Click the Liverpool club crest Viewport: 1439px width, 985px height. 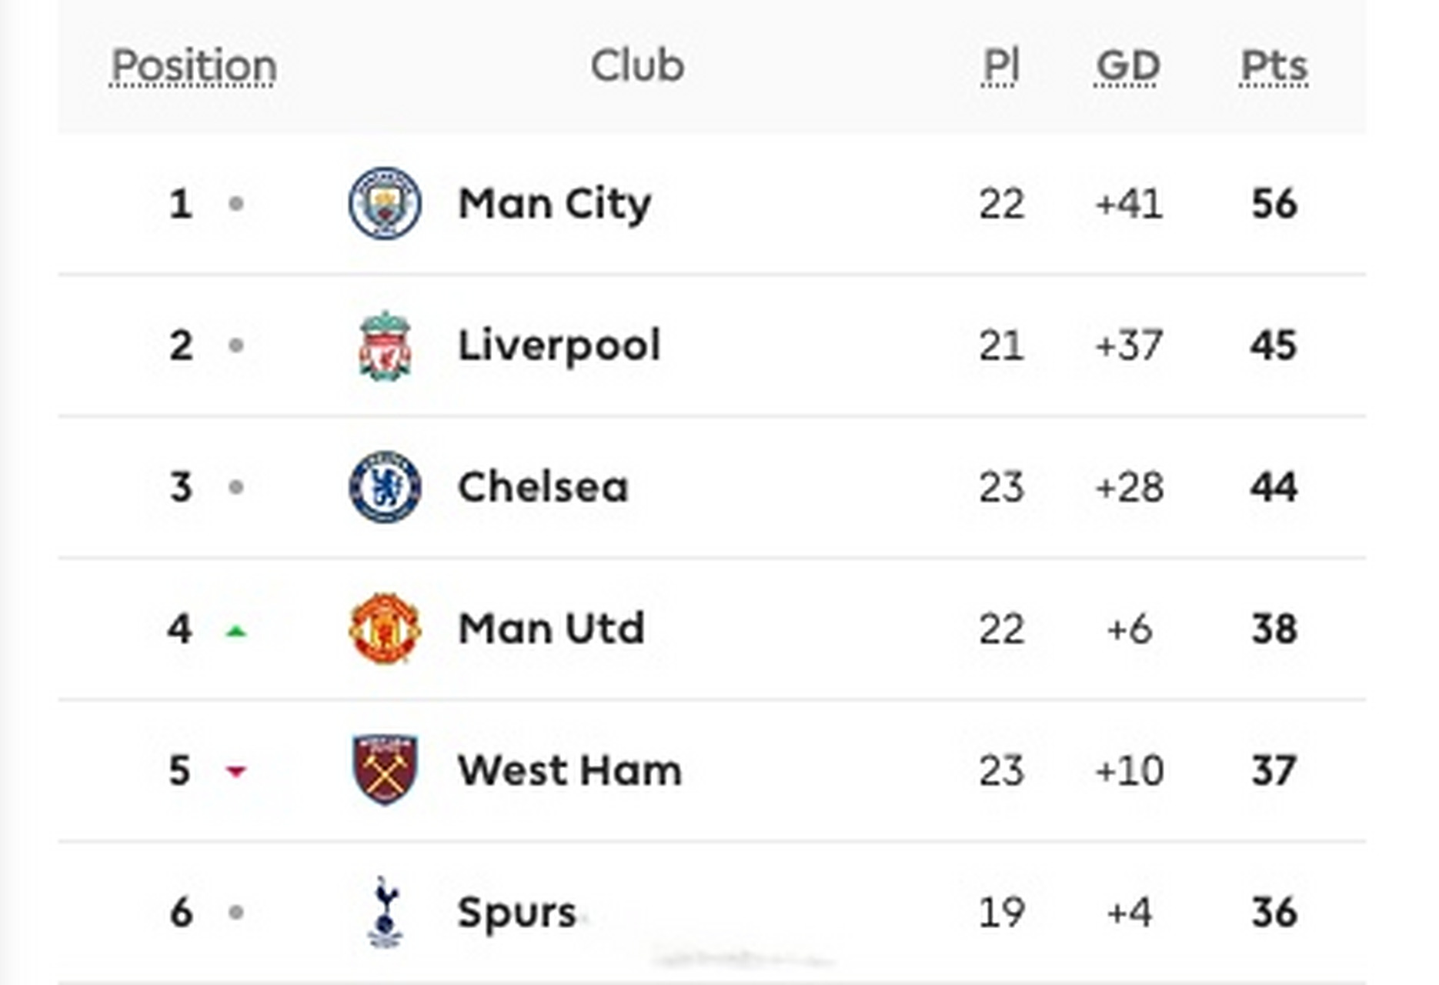[385, 346]
